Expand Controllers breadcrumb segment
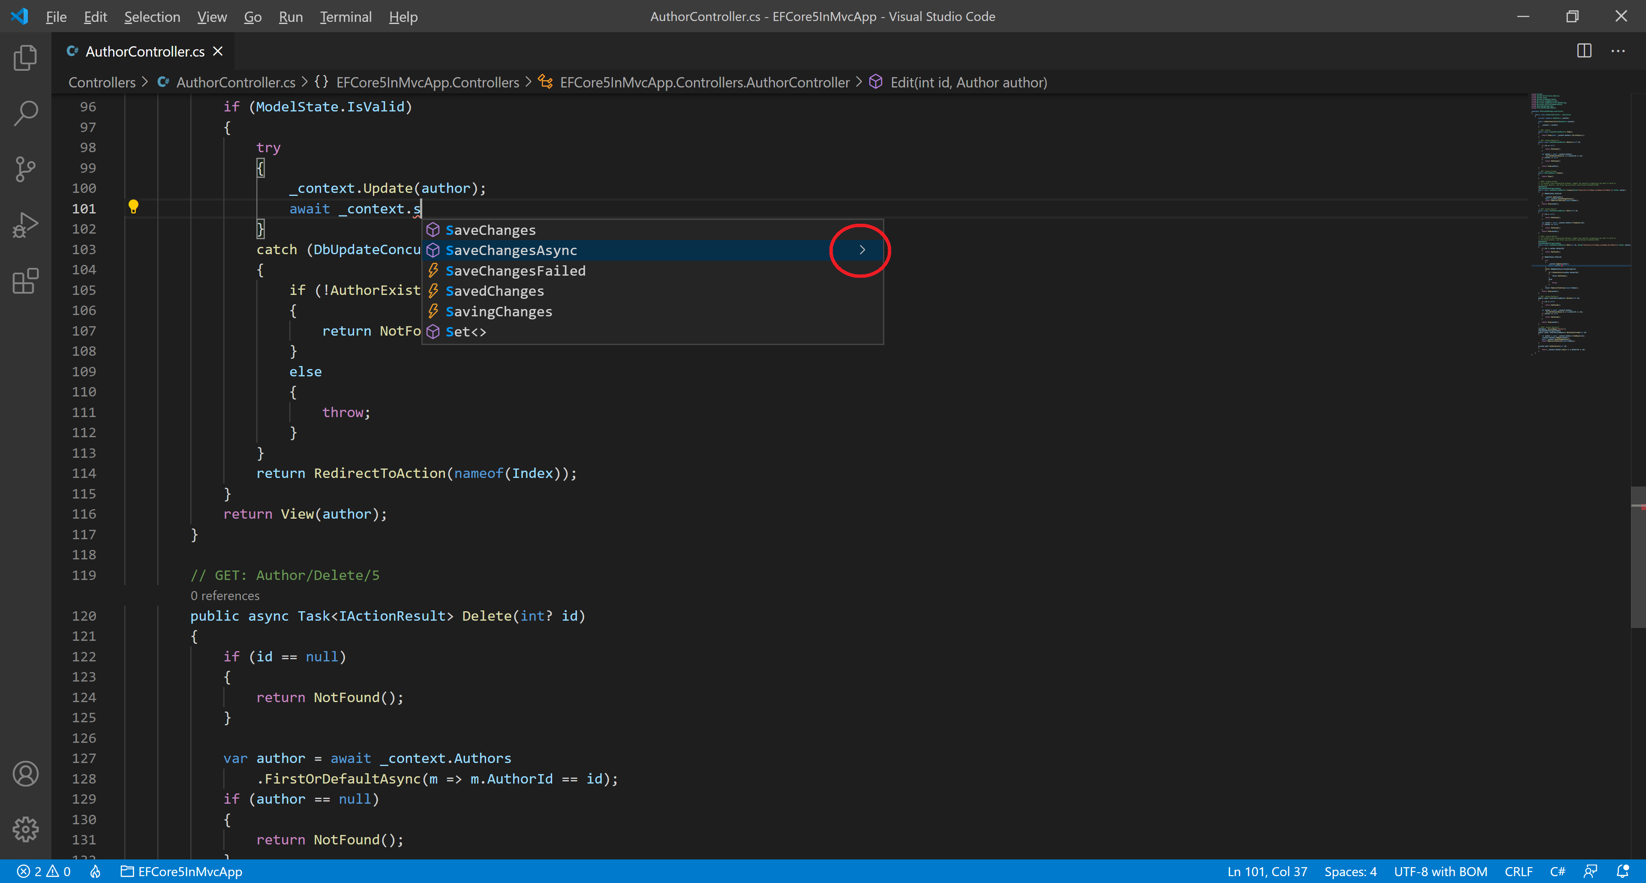 coord(102,82)
